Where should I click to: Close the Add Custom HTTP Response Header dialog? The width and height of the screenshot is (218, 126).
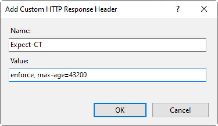tap(204, 9)
